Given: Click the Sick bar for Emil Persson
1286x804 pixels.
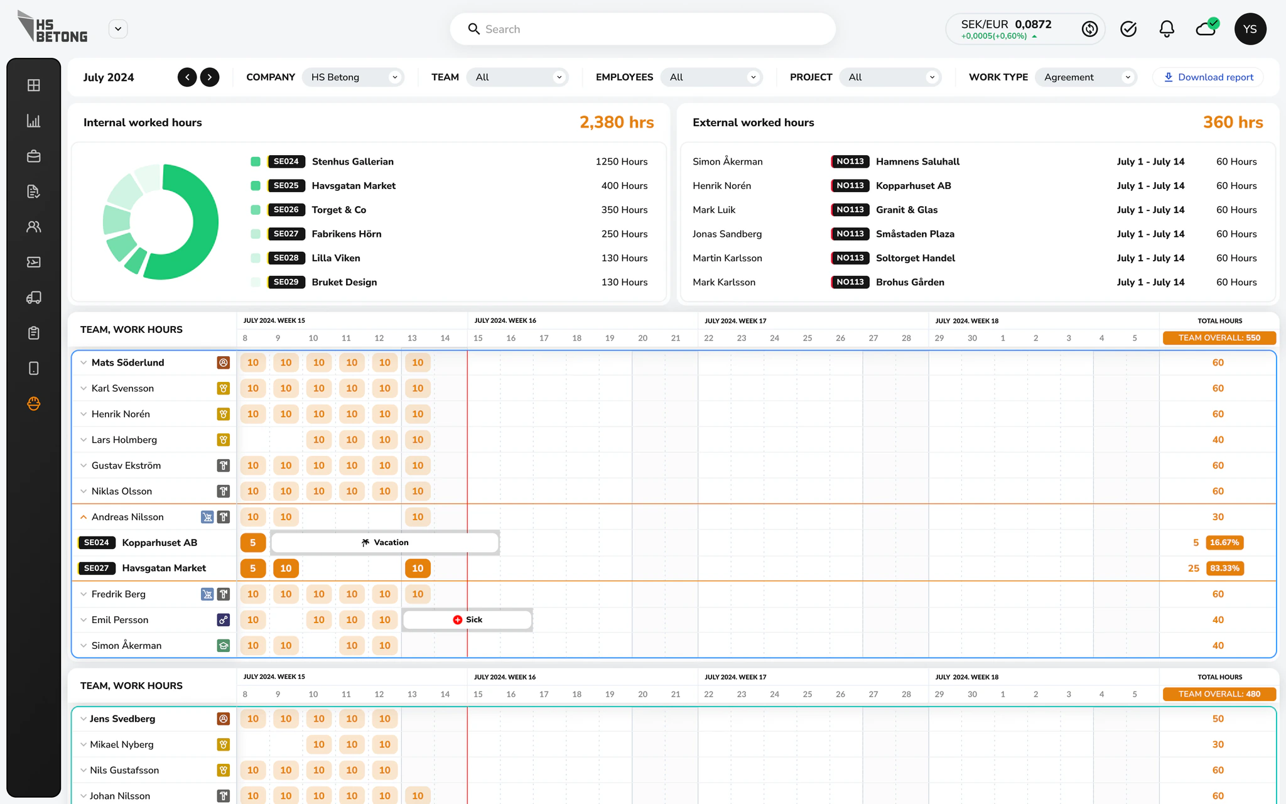Looking at the screenshot, I should (467, 620).
